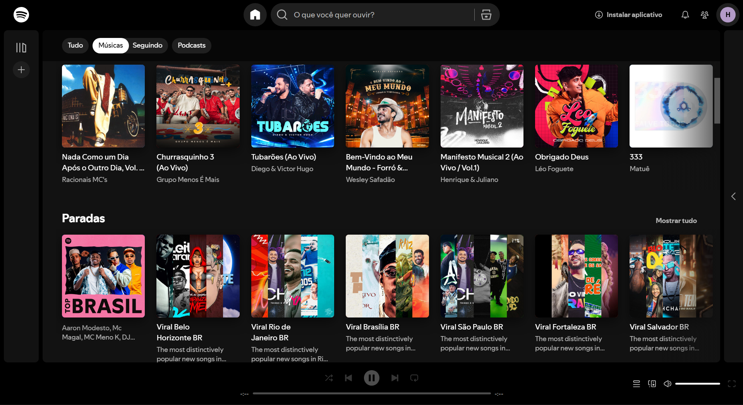The height and width of the screenshot is (405, 743).
Task: Click Viral Fortaleza BR title text
Action: click(566, 327)
